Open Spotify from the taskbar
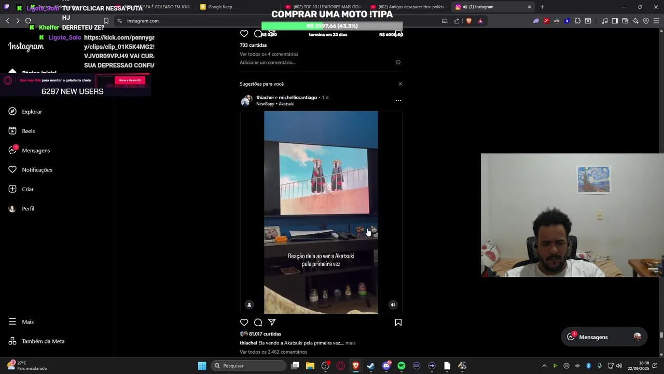 (x=402, y=366)
